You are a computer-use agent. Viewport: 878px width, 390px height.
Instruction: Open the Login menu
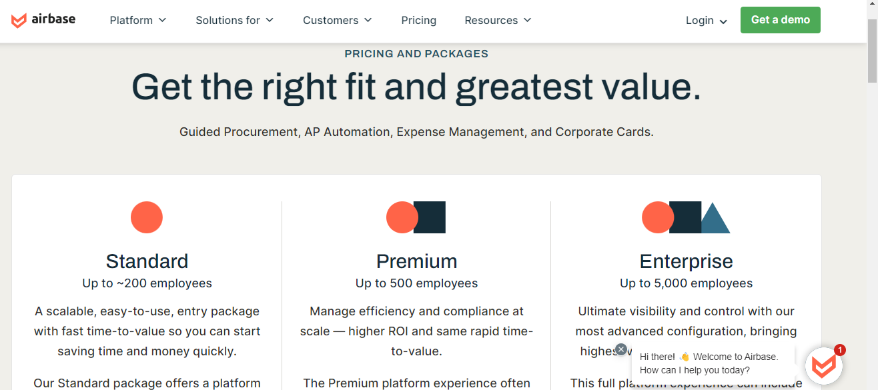[x=705, y=20]
